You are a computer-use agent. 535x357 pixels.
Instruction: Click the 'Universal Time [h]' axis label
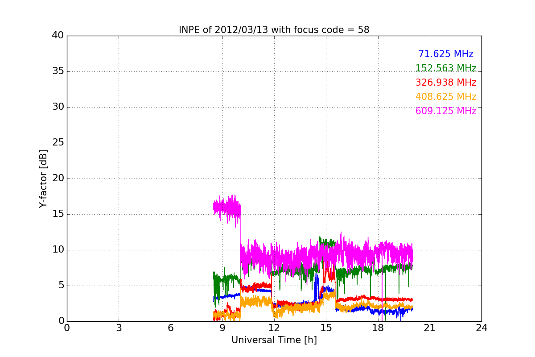click(x=274, y=340)
